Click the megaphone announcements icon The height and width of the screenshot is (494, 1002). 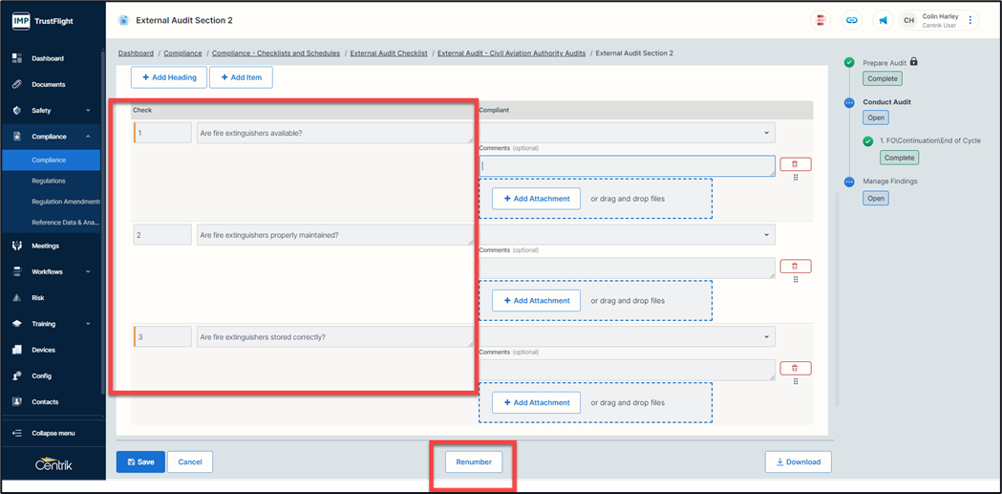tap(883, 20)
